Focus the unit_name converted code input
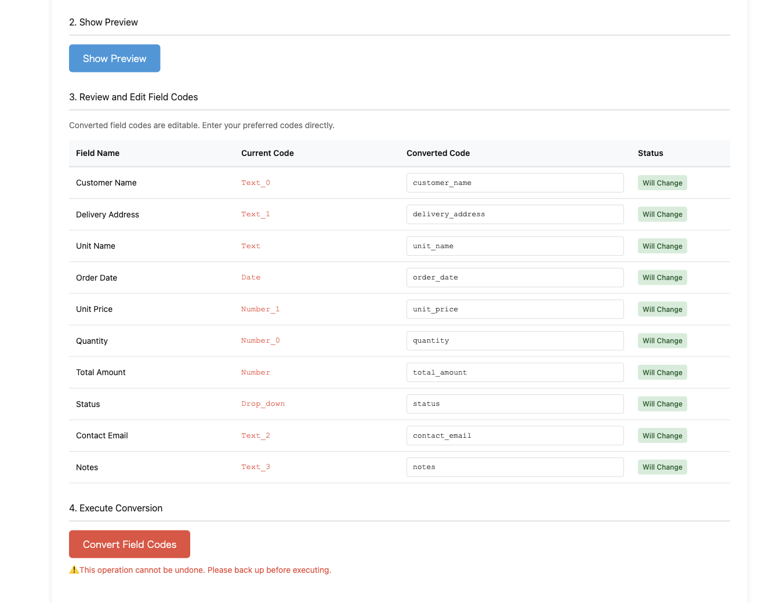Image resolution: width=762 pixels, height=603 pixels. pos(515,246)
